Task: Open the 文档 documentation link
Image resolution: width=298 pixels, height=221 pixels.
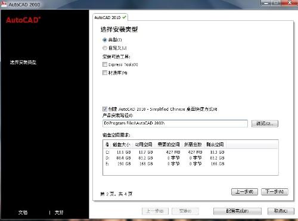Action: pyautogui.click(x=23, y=212)
